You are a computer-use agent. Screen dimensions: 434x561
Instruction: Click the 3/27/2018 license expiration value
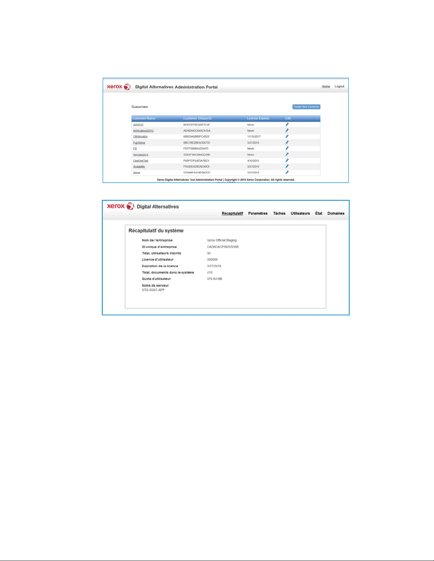(x=214, y=266)
